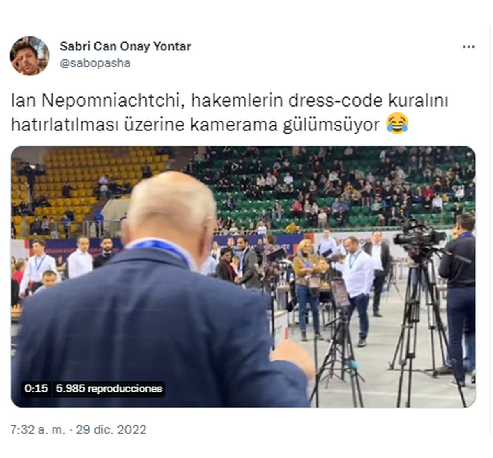Click the 5.985 reproducciones view count
The height and width of the screenshot is (458, 493).
109,388
